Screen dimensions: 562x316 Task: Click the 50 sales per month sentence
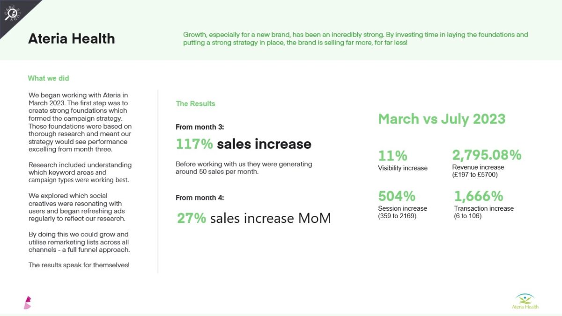(244, 168)
